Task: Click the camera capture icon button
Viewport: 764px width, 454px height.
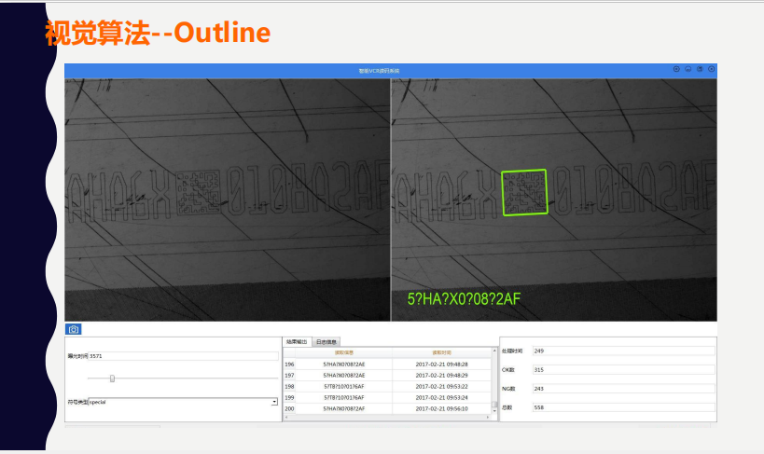Action: click(x=74, y=329)
